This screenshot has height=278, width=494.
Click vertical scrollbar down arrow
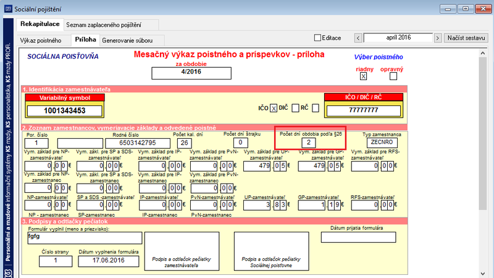point(483,274)
